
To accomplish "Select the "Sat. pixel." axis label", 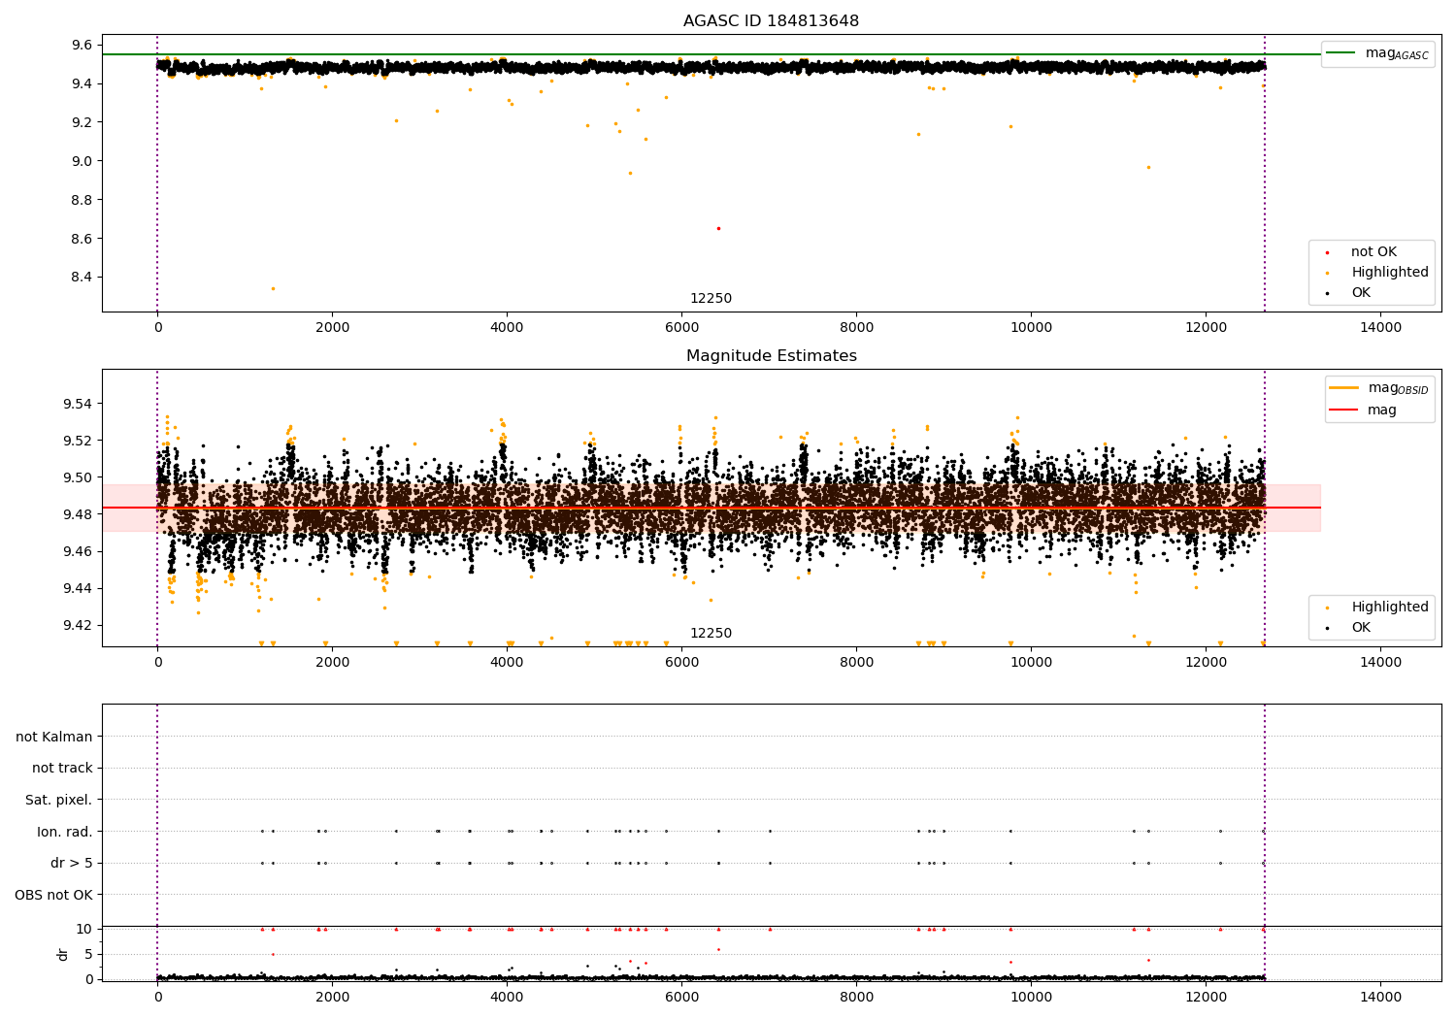I will point(58,800).
